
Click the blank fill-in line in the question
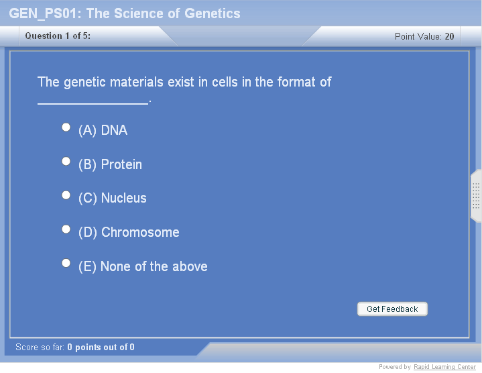[93, 101]
